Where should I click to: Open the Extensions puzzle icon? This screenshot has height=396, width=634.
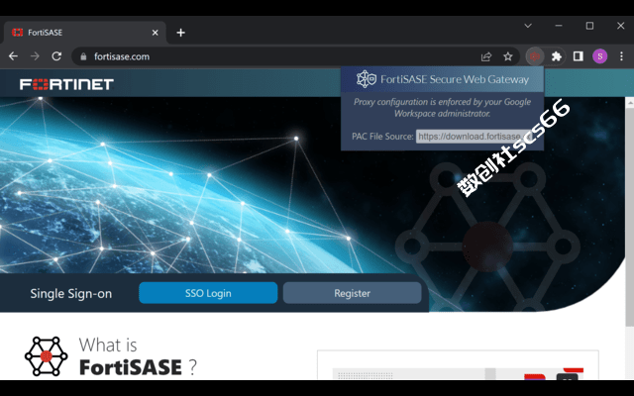557,56
